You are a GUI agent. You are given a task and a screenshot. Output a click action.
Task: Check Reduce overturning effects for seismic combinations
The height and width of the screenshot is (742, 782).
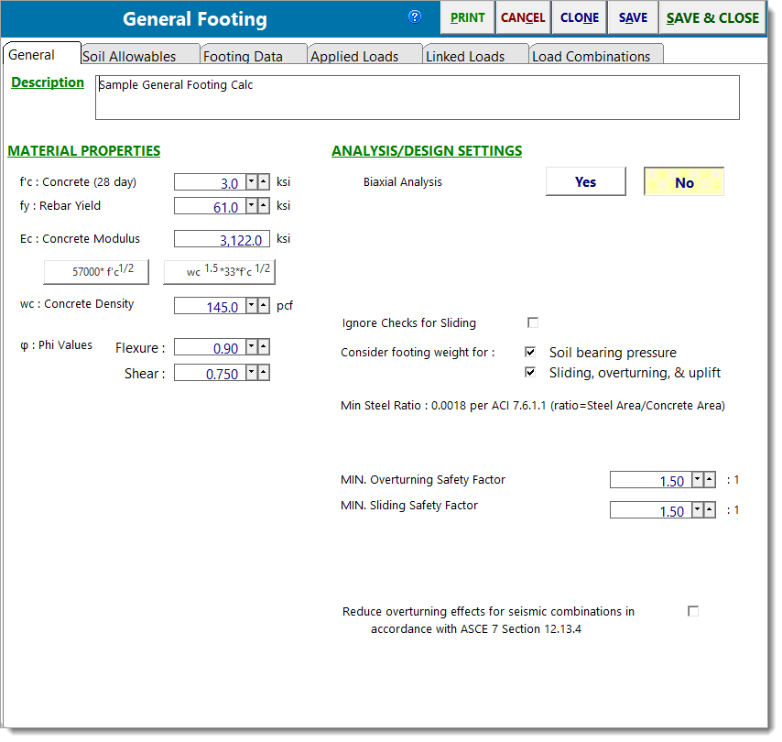click(693, 611)
